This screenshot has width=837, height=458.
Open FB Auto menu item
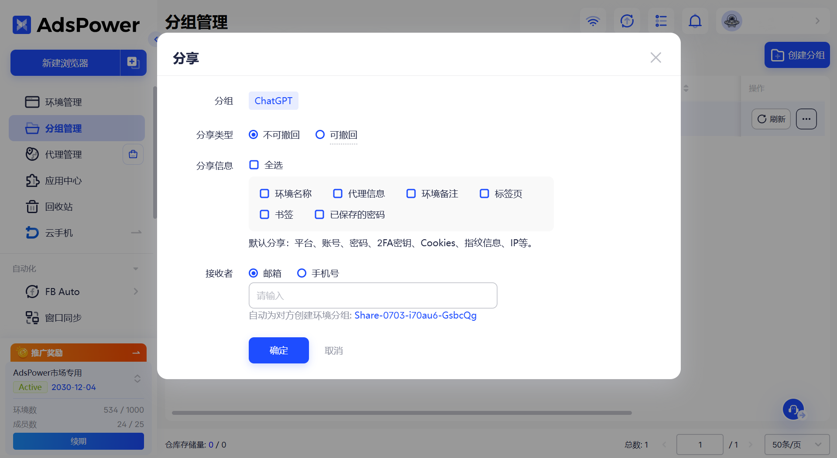(x=77, y=292)
